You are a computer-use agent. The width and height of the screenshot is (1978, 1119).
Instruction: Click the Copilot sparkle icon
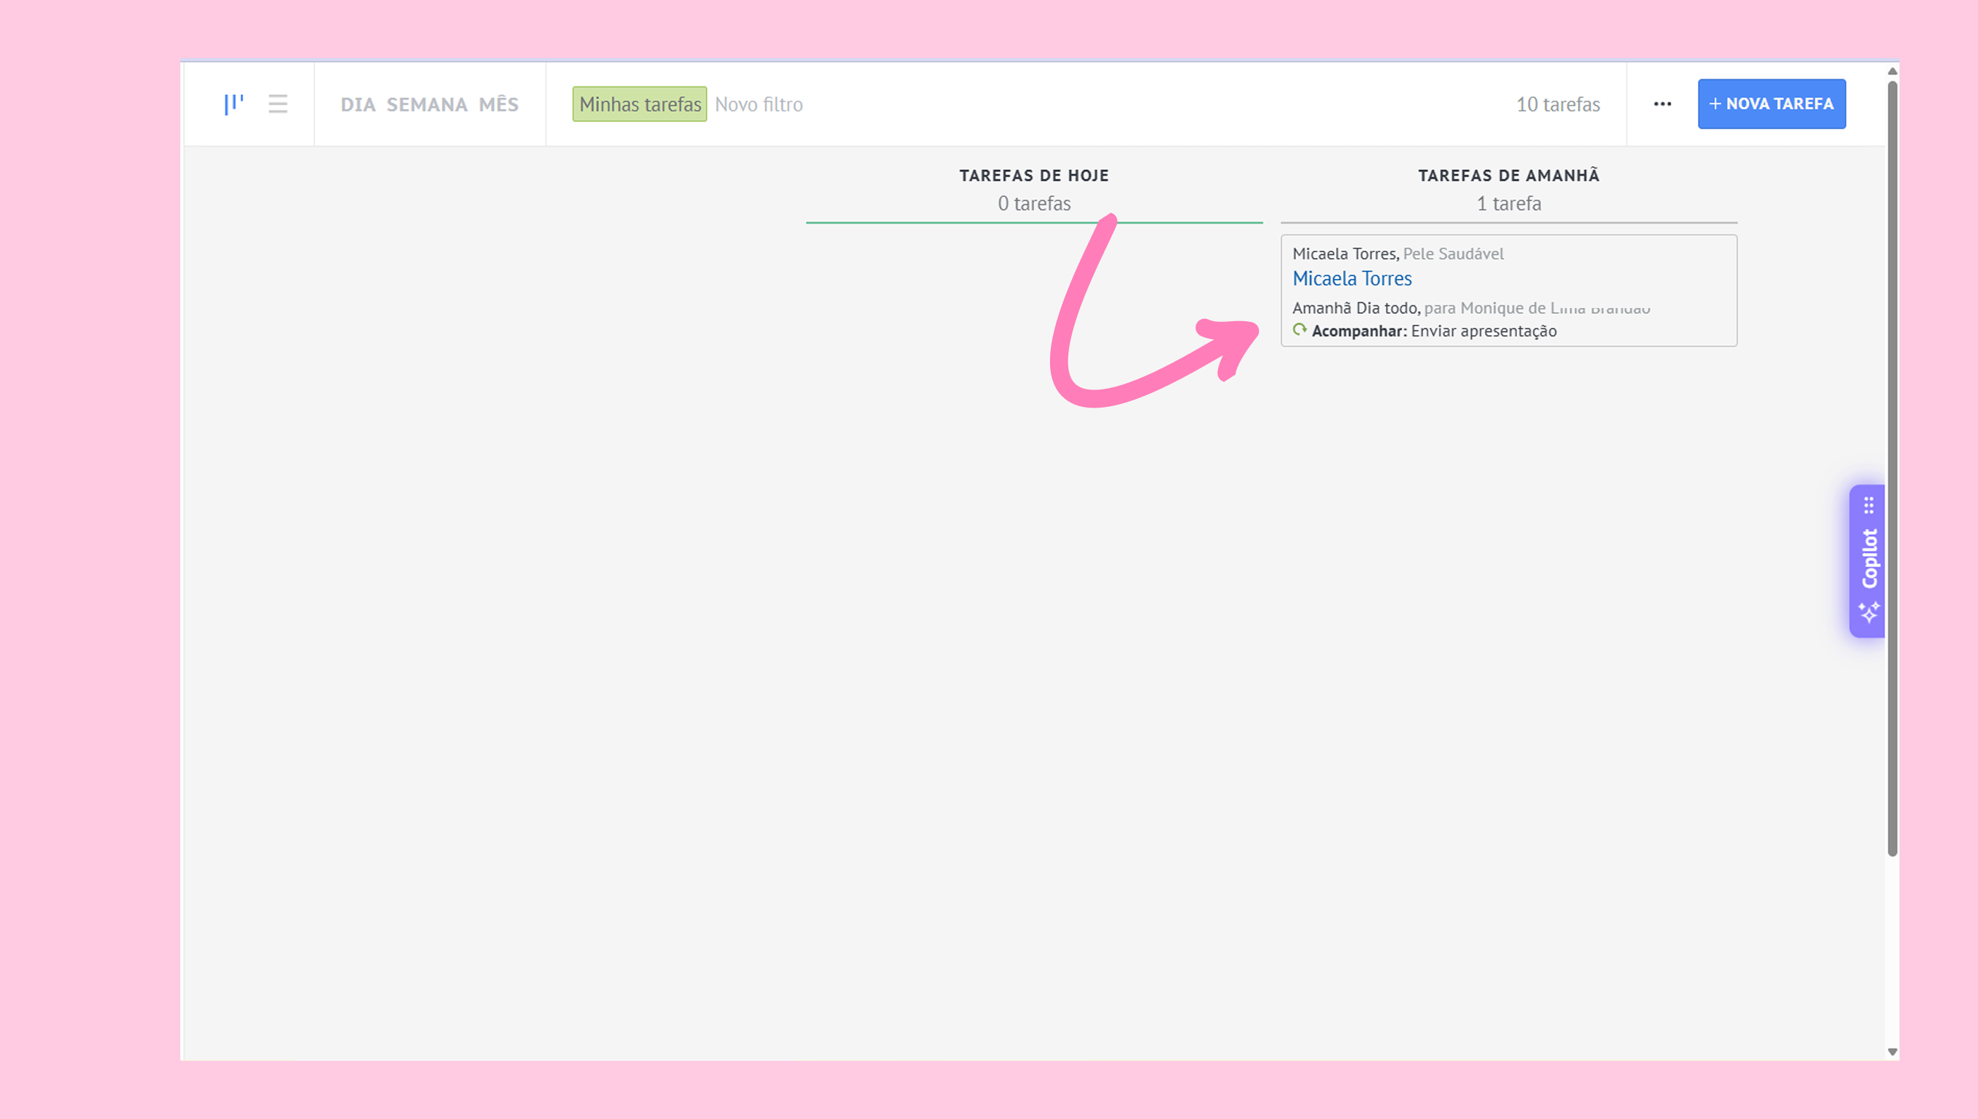coord(1869,613)
